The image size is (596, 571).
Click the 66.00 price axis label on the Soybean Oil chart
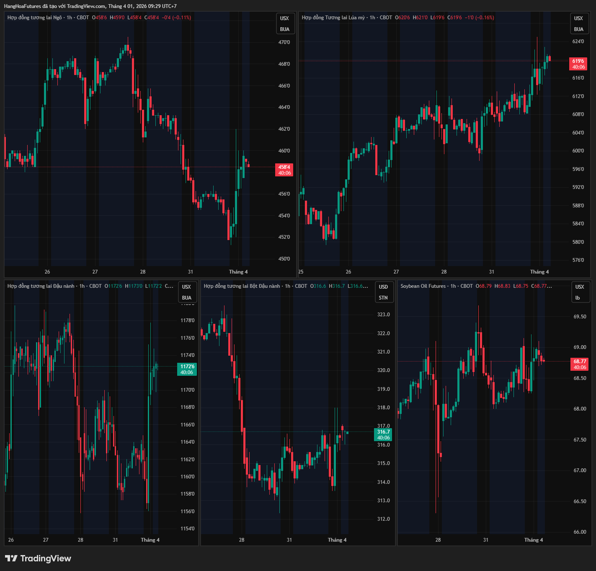pos(580,532)
